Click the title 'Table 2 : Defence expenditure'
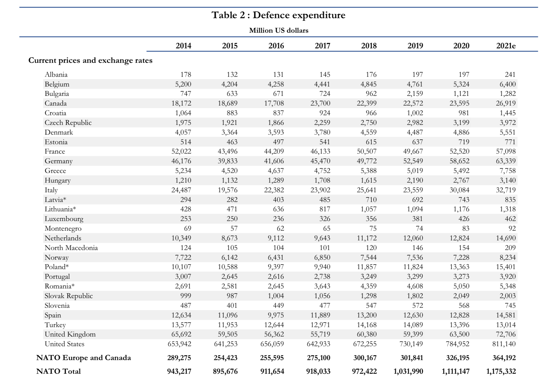This screenshot has height=384, width=551. coord(278,15)
